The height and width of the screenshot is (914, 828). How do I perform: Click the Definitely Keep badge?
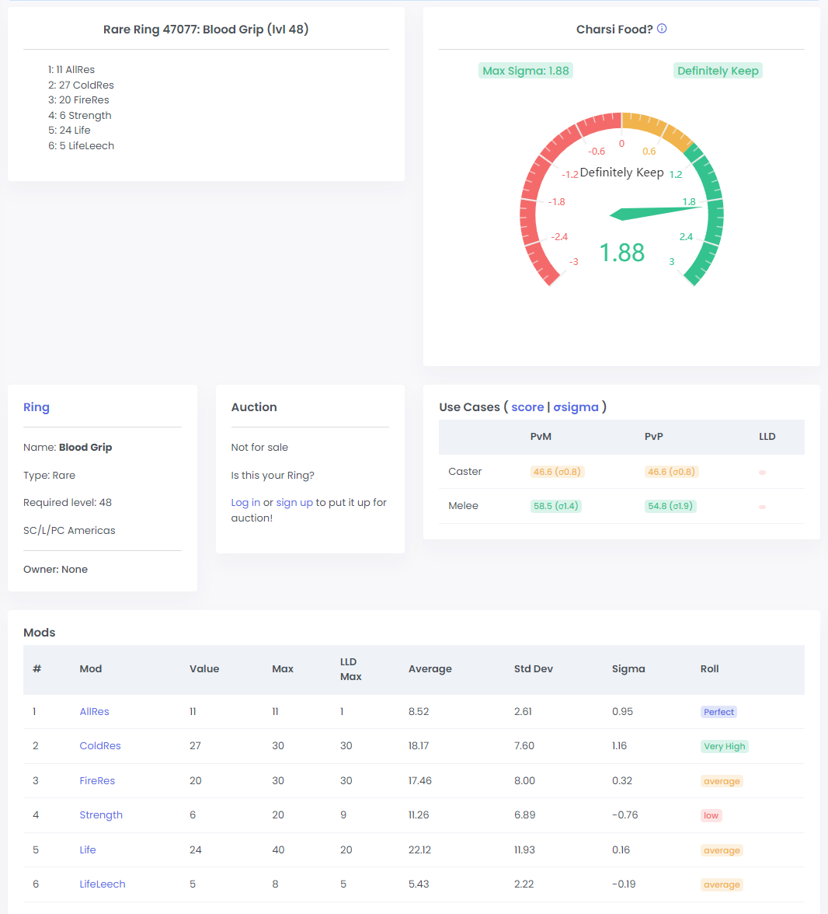[718, 71]
